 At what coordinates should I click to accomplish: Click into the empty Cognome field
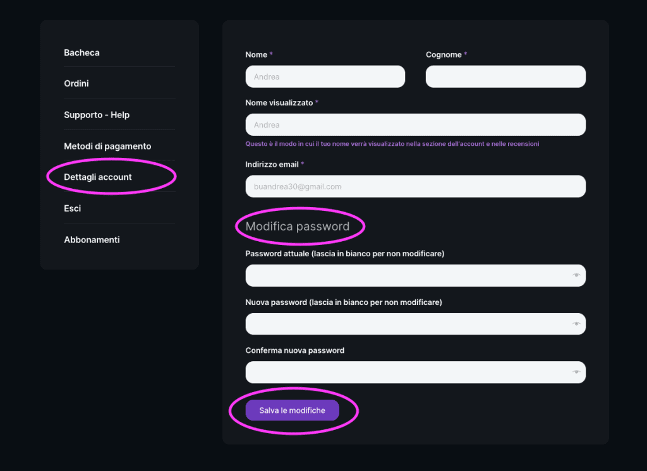(505, 76)
